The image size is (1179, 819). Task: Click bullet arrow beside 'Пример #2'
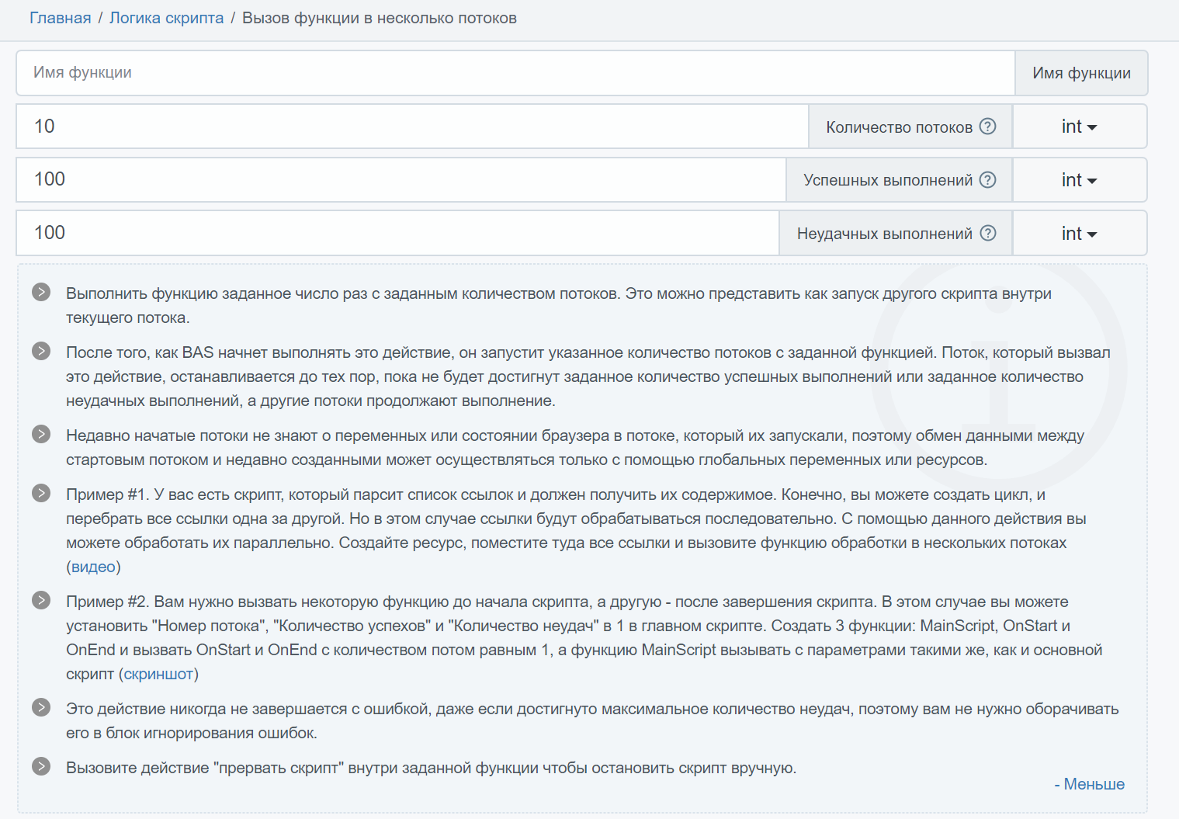tap(41, 600)
